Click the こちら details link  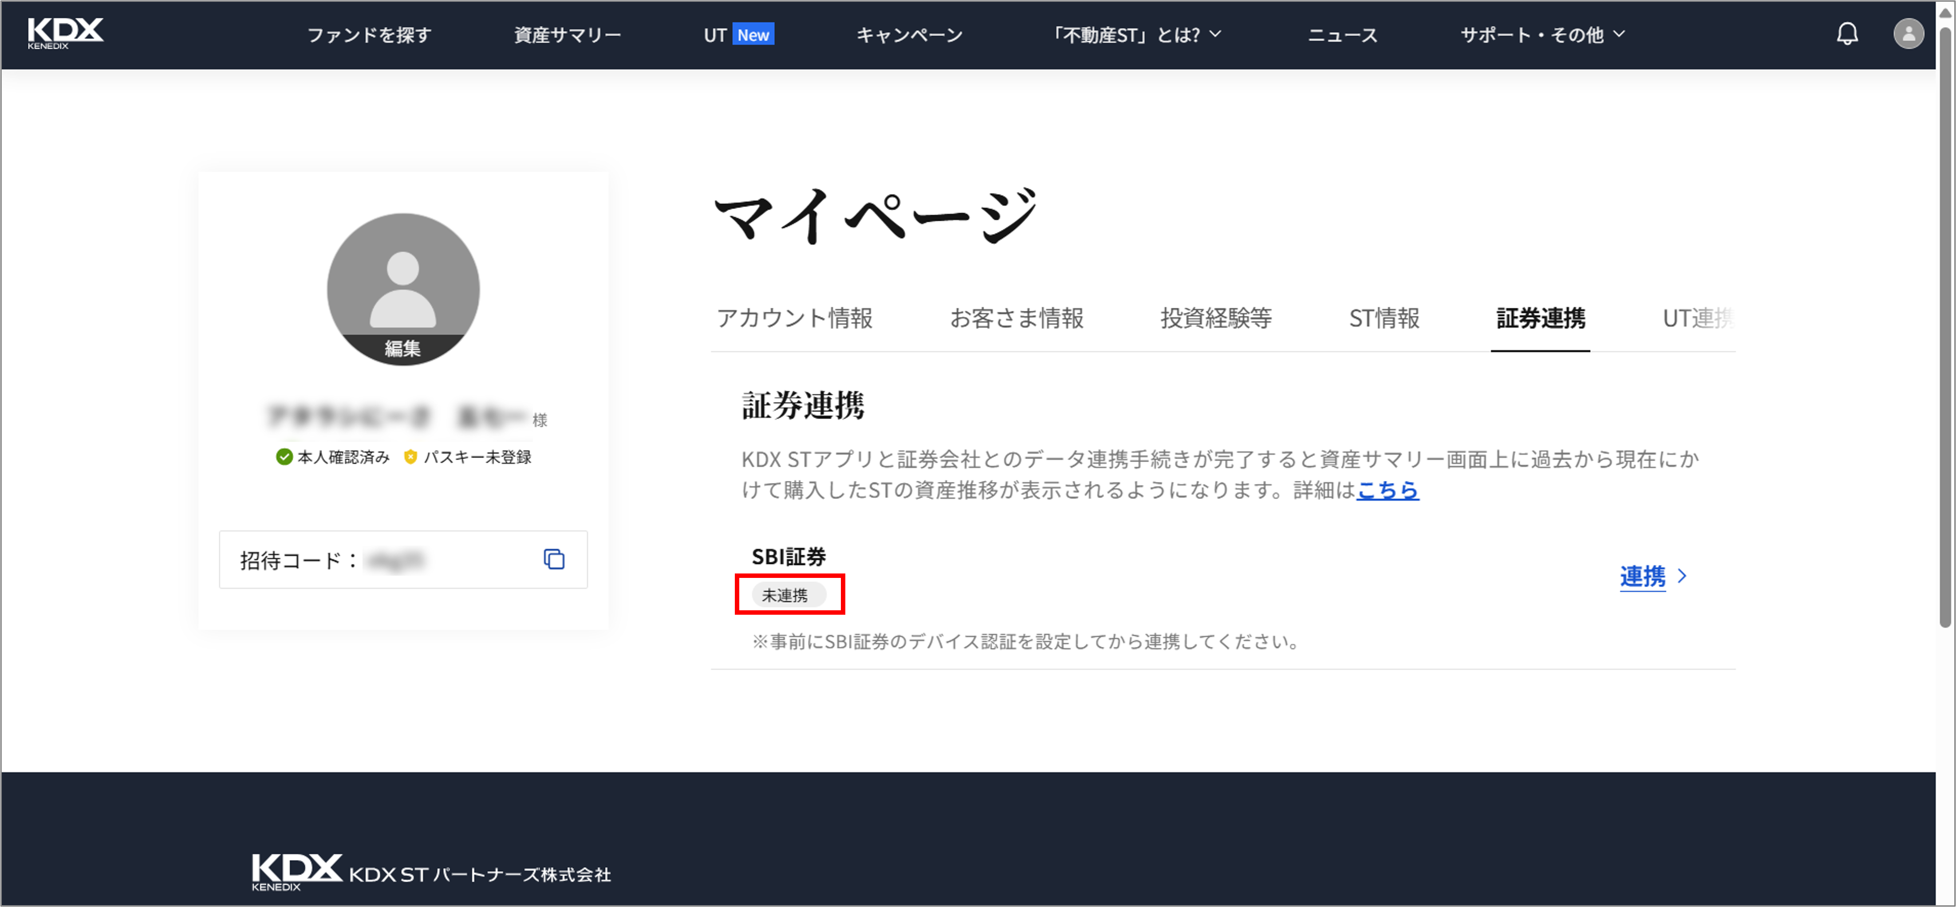coord(1387,490)
